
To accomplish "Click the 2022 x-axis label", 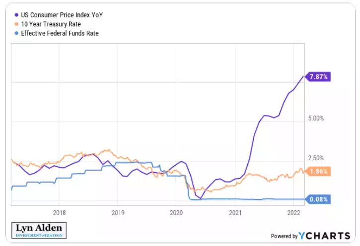I will (293, 213).
